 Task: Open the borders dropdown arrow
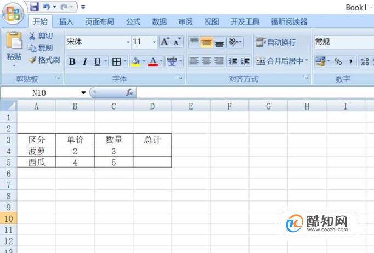point(125,61)
